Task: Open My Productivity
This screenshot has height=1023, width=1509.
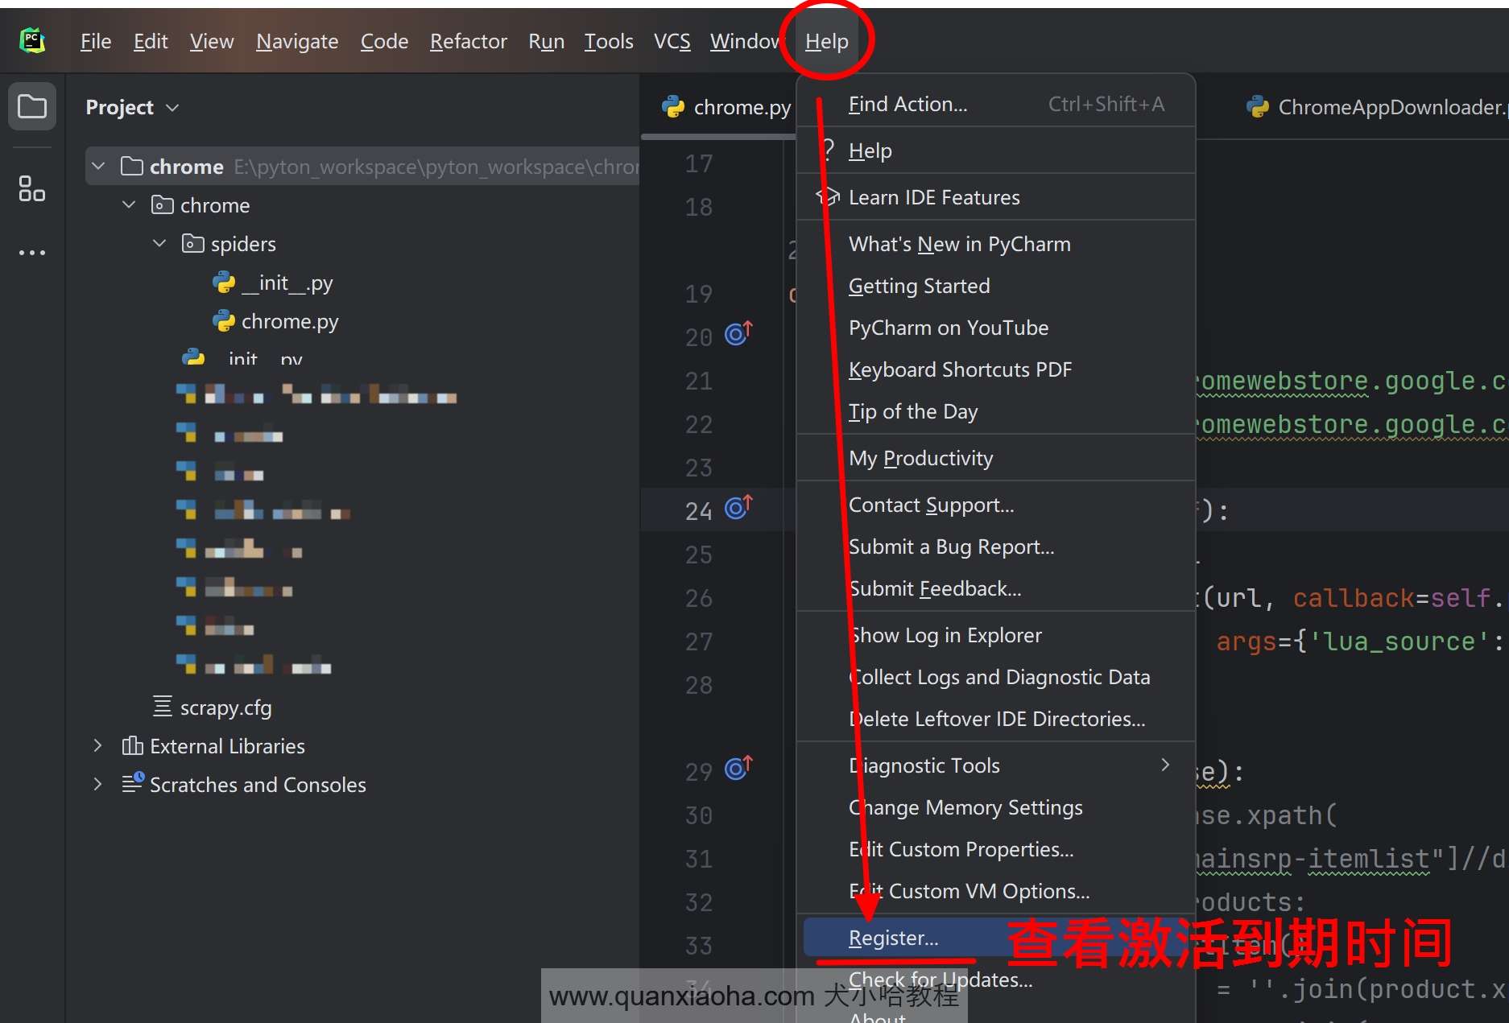Action: [996, 458]
